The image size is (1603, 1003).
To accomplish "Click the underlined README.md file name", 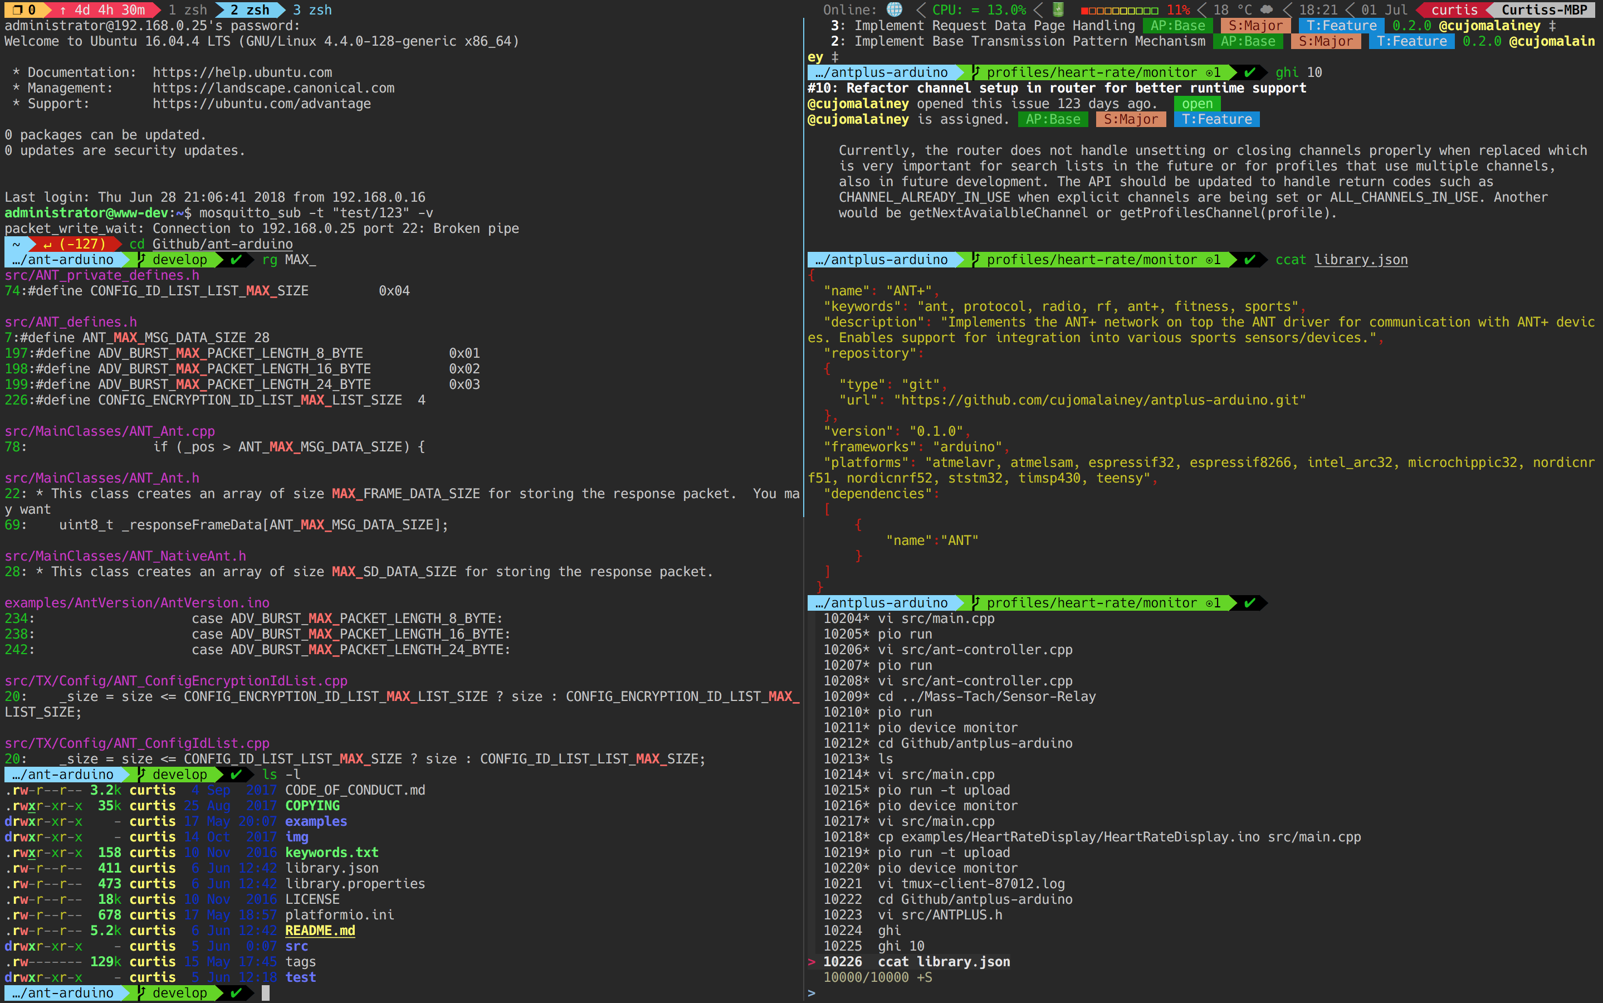I will point(320,930).
